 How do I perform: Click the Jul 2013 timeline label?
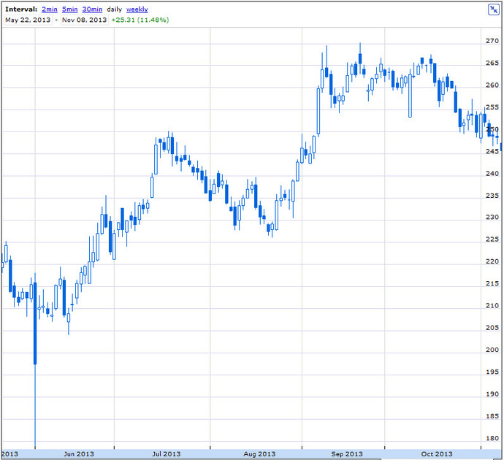[x=167, y=454]
